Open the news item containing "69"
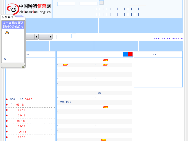This screenshot has height=141, width=188. point(99,93)
